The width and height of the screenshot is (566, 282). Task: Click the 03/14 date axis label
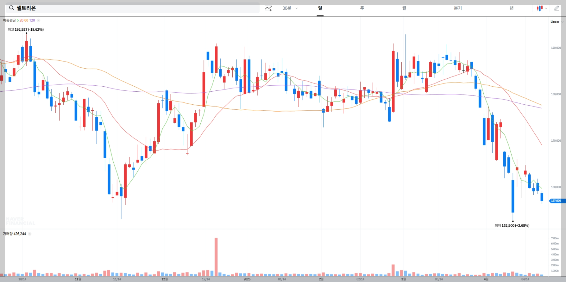pos(439,279)
